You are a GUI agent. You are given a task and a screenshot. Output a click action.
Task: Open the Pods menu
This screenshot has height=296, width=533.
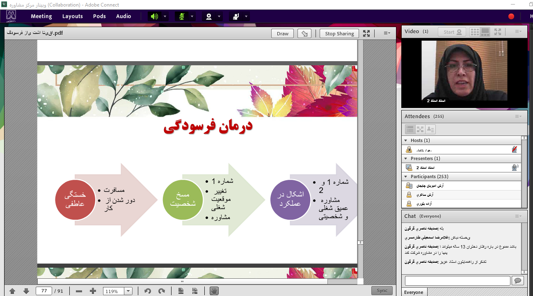coord(99,16)
